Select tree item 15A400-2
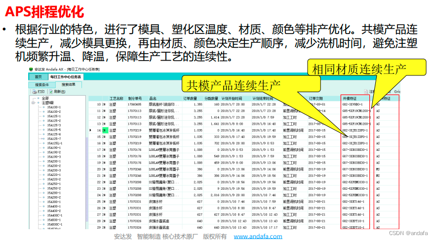Screen dimensions: 435x240 (54, 211)
